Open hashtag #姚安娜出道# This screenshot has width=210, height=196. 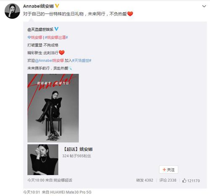[x=56, y=37]
